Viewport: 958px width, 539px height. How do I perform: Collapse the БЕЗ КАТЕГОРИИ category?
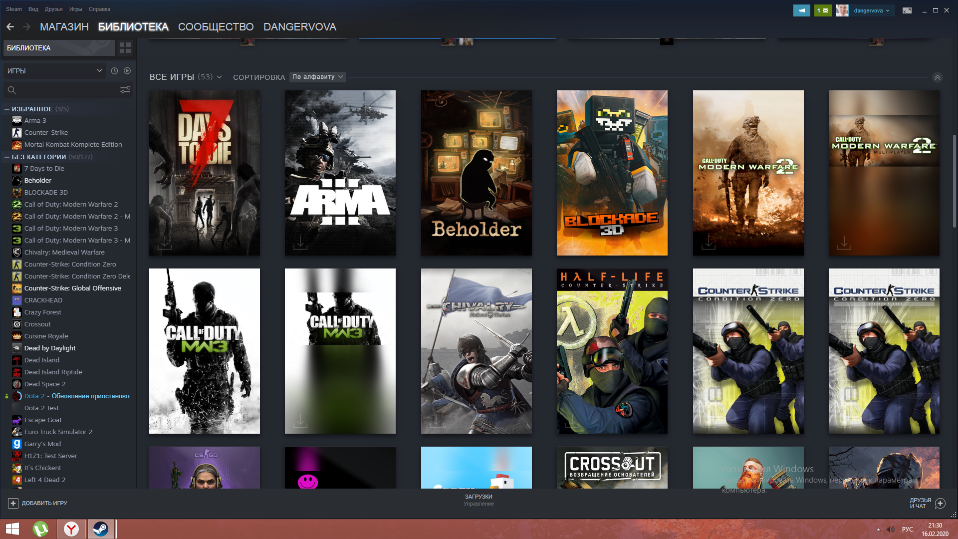(x=7, y=157)
